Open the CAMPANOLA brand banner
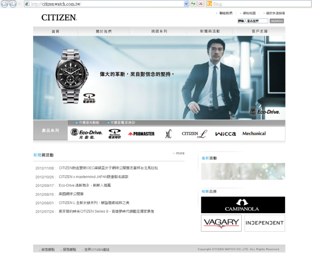 (243, 205)
